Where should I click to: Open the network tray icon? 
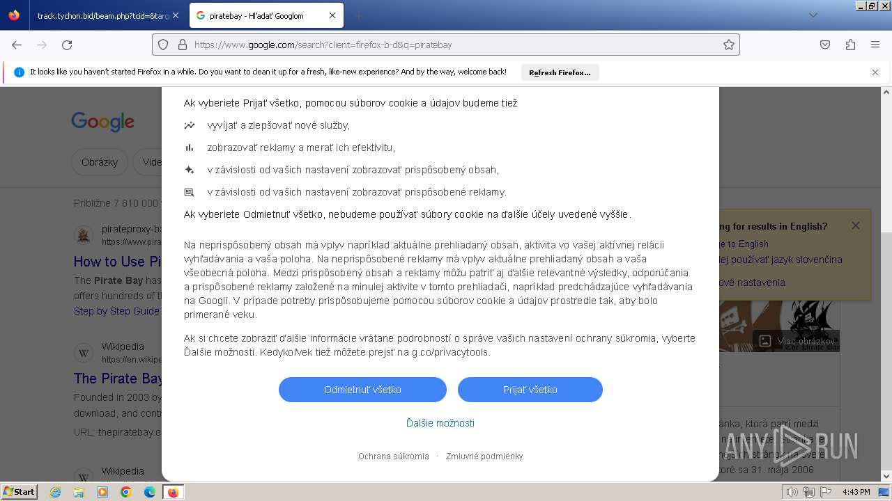[x=809, y=492]
